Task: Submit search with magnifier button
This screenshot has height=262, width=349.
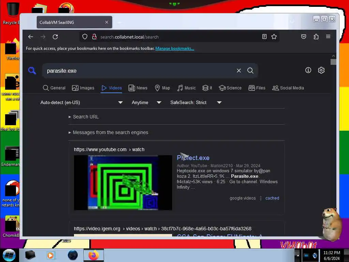Action: [251, 71]
